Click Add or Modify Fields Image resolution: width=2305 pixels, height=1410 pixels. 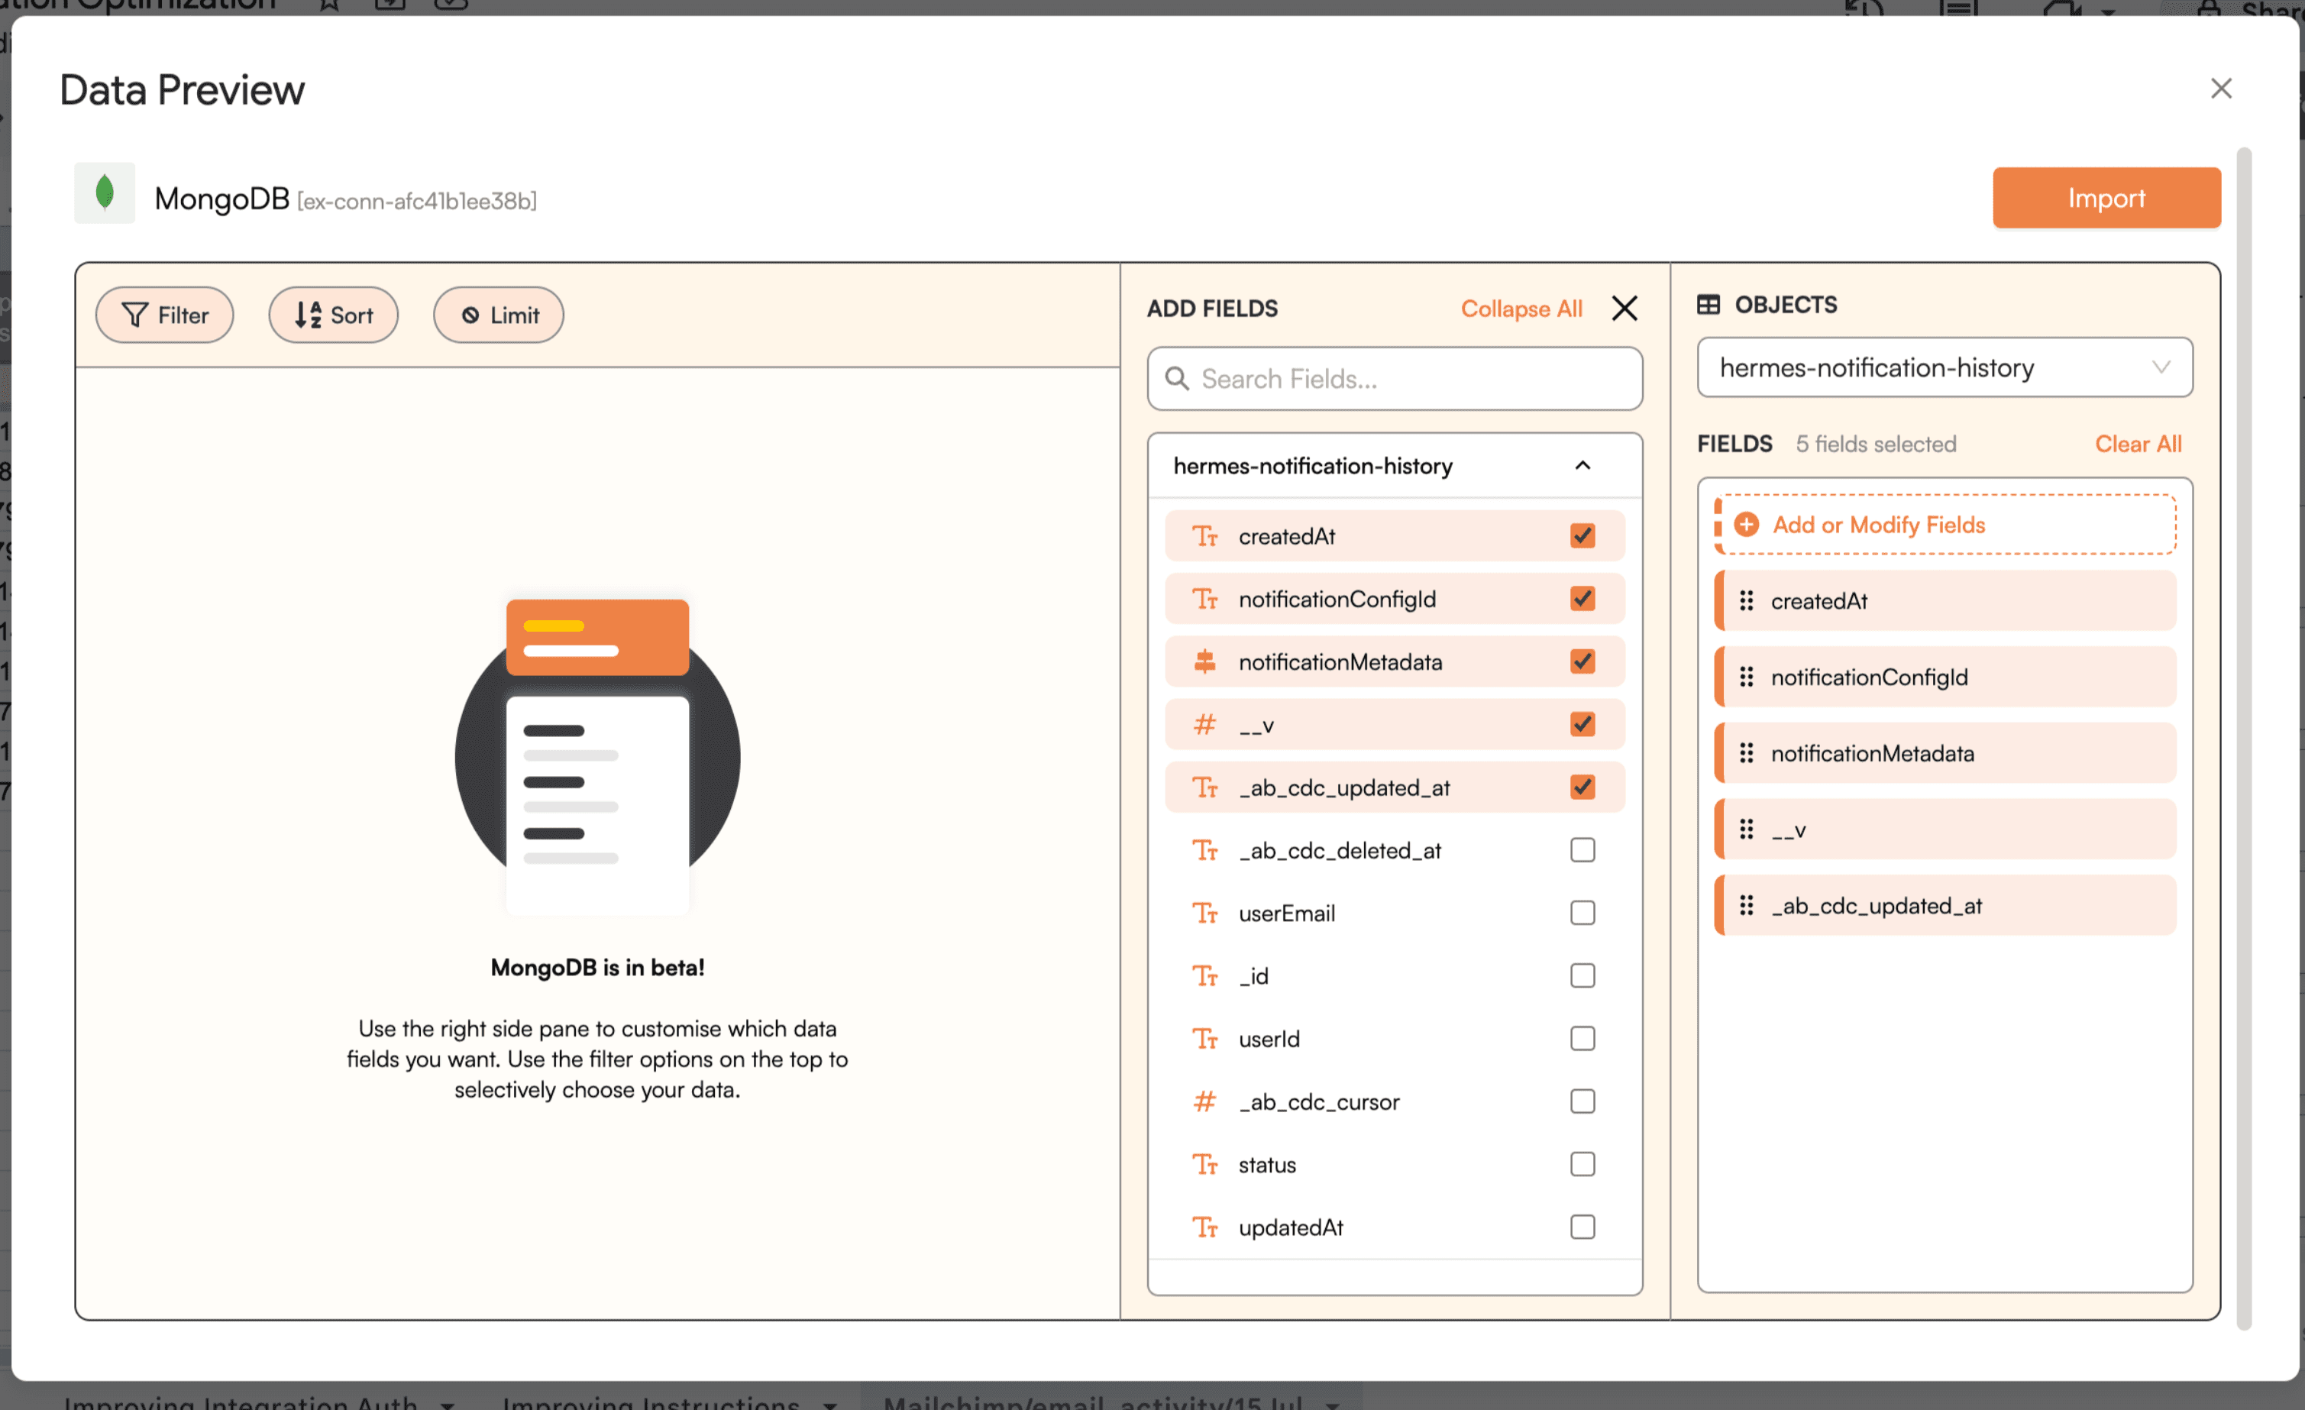(1946, 525)
